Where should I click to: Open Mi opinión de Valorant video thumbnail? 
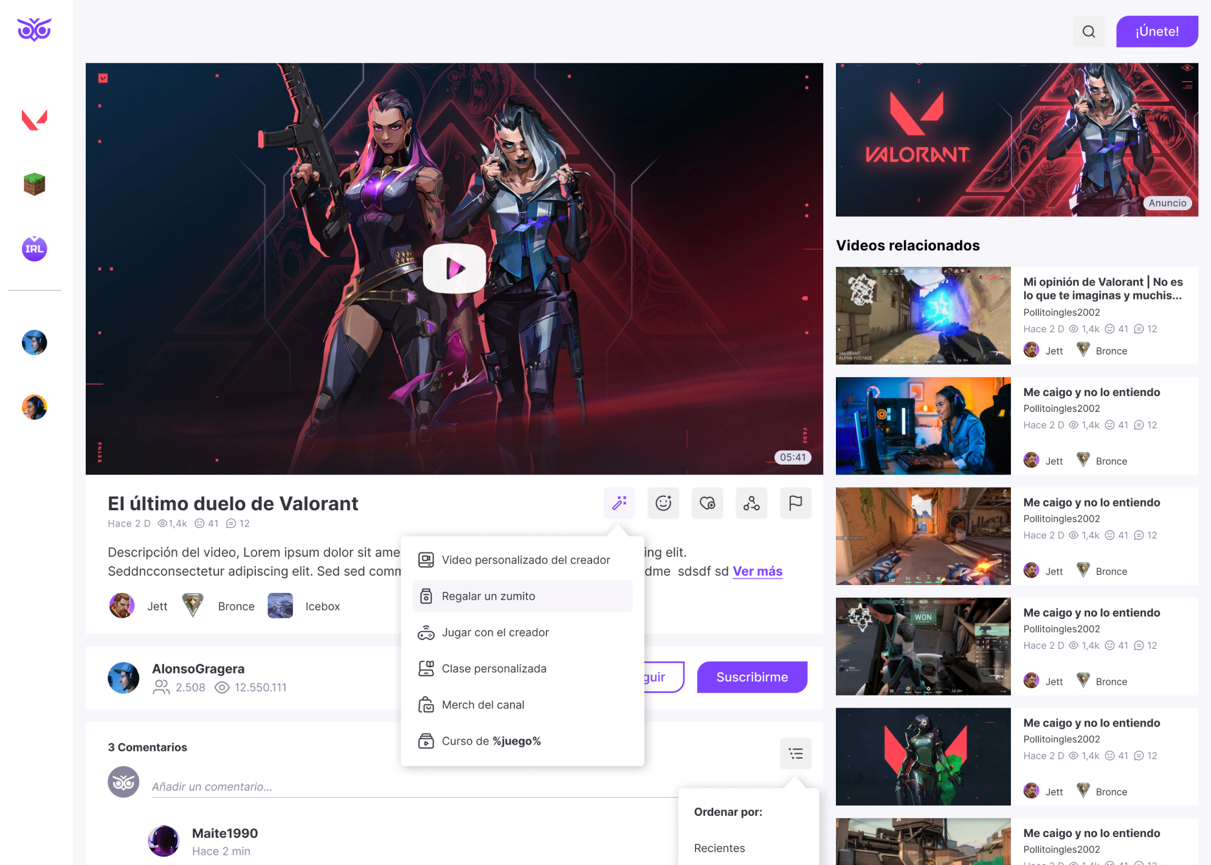923,315
